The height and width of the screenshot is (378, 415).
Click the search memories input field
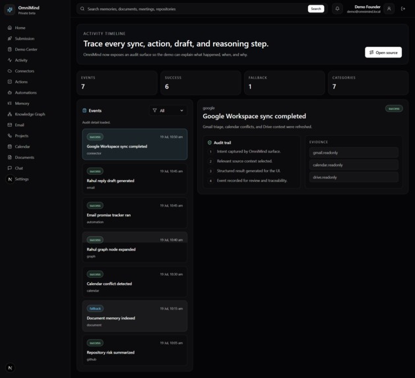(x=196, y=9)
